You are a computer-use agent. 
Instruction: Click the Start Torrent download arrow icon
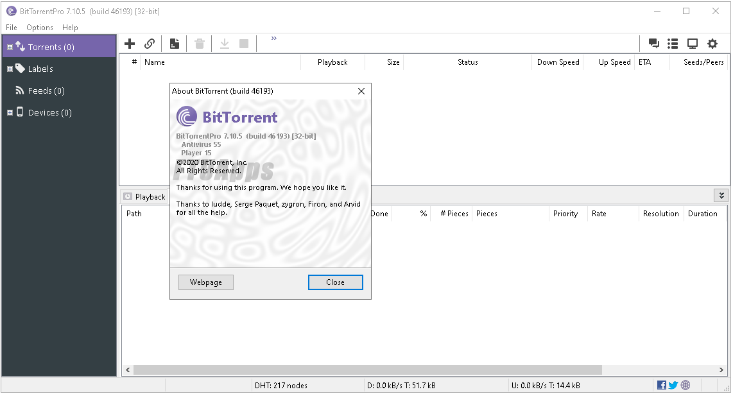click(x=225, y=44)
